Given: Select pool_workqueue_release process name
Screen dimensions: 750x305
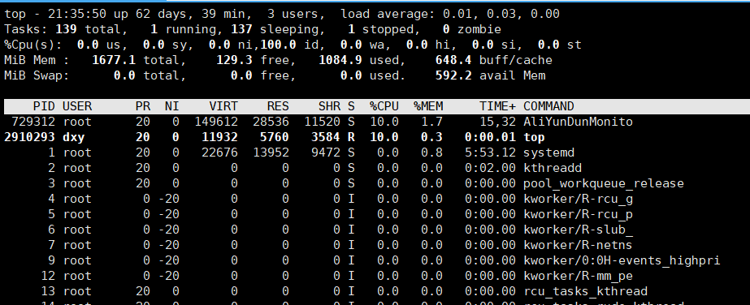Looking at the screenshot, I should 604,183.
